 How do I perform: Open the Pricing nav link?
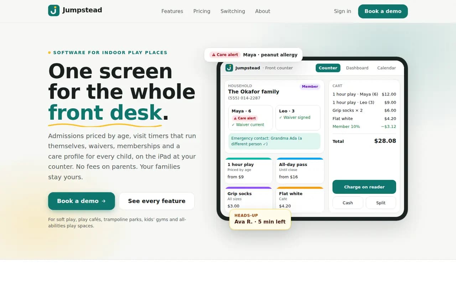[x=202, y=11]
